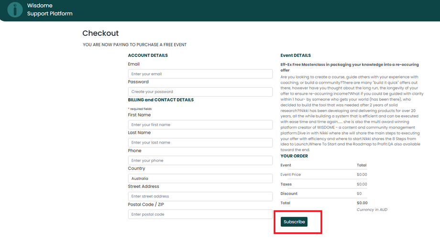Open the Country dropdown showing Australia

[x=200, y=178]
